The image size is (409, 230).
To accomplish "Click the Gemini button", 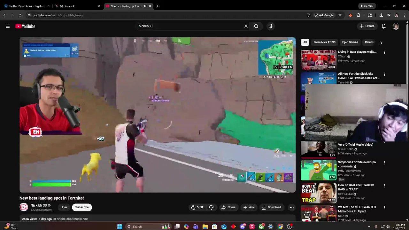I will tap(367, 6).
